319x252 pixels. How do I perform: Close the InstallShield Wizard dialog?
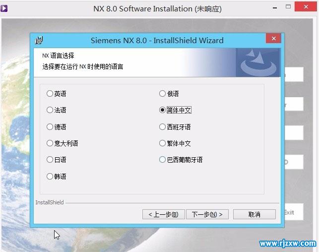(x=274, y=38)
